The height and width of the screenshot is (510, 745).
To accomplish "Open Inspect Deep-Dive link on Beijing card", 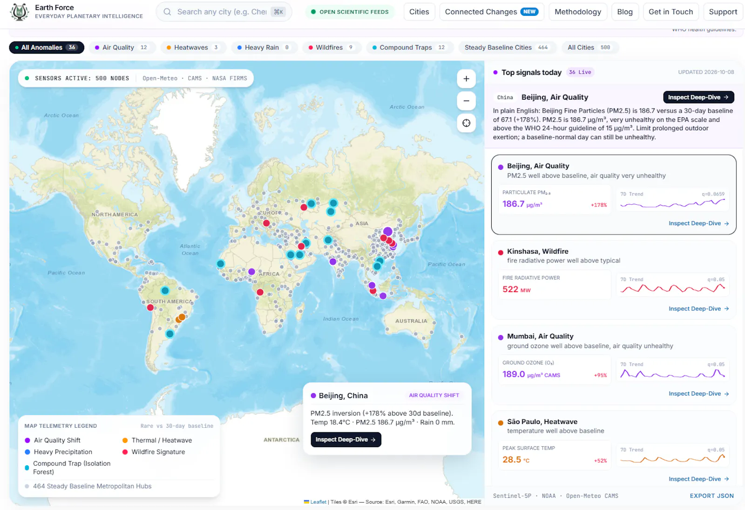I will [x=699, y=223].
